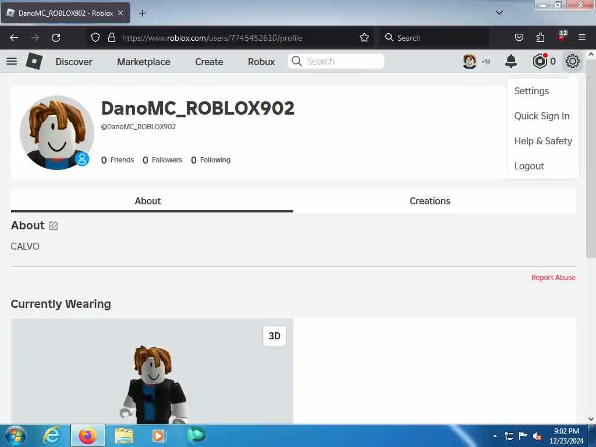Click the settings gear icon

pyautogui.click(x=572, y=61)
